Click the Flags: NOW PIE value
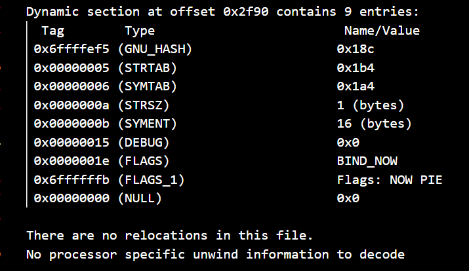The width and height of the screenshot is (469, 271). 390,180
